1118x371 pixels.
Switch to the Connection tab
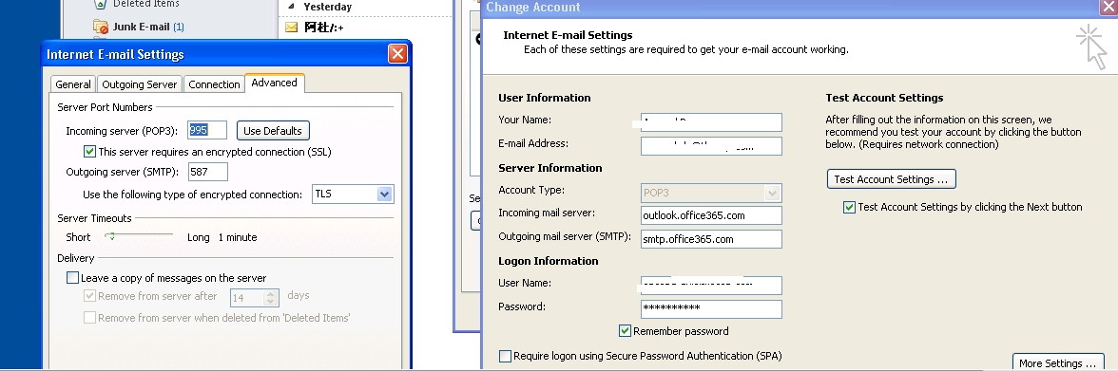pos(214,84)
